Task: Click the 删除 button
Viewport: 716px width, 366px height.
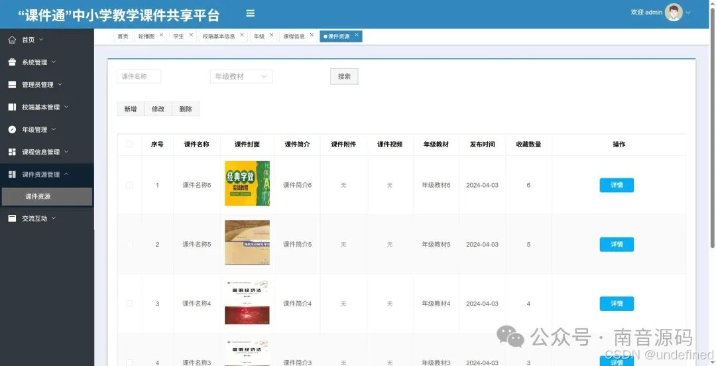Action: coord(186,109)
